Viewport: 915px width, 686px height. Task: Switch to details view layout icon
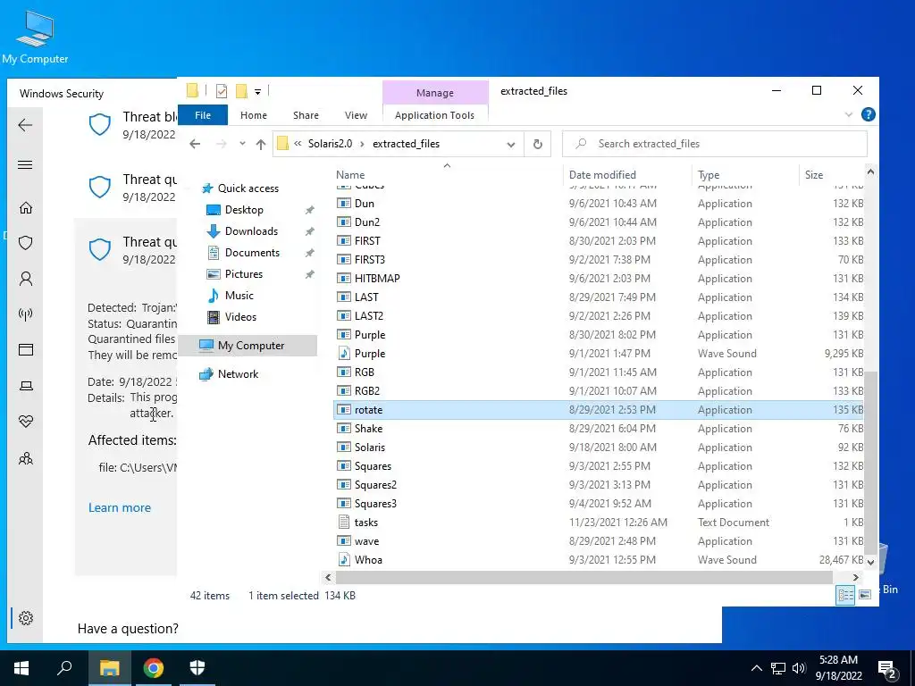click(x=845, y=595)
